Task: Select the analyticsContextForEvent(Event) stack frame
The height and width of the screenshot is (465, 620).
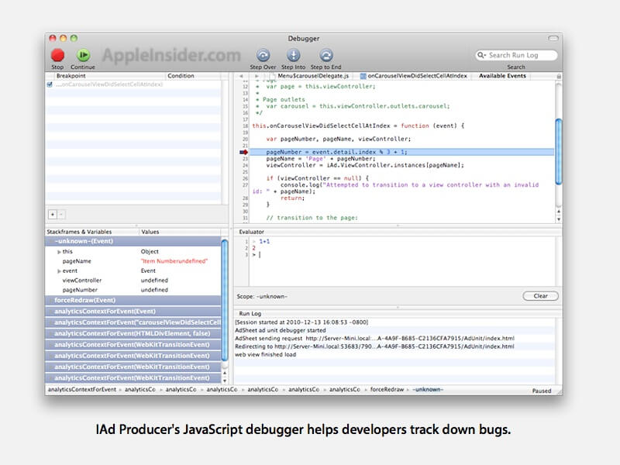Action: [133, 312]
